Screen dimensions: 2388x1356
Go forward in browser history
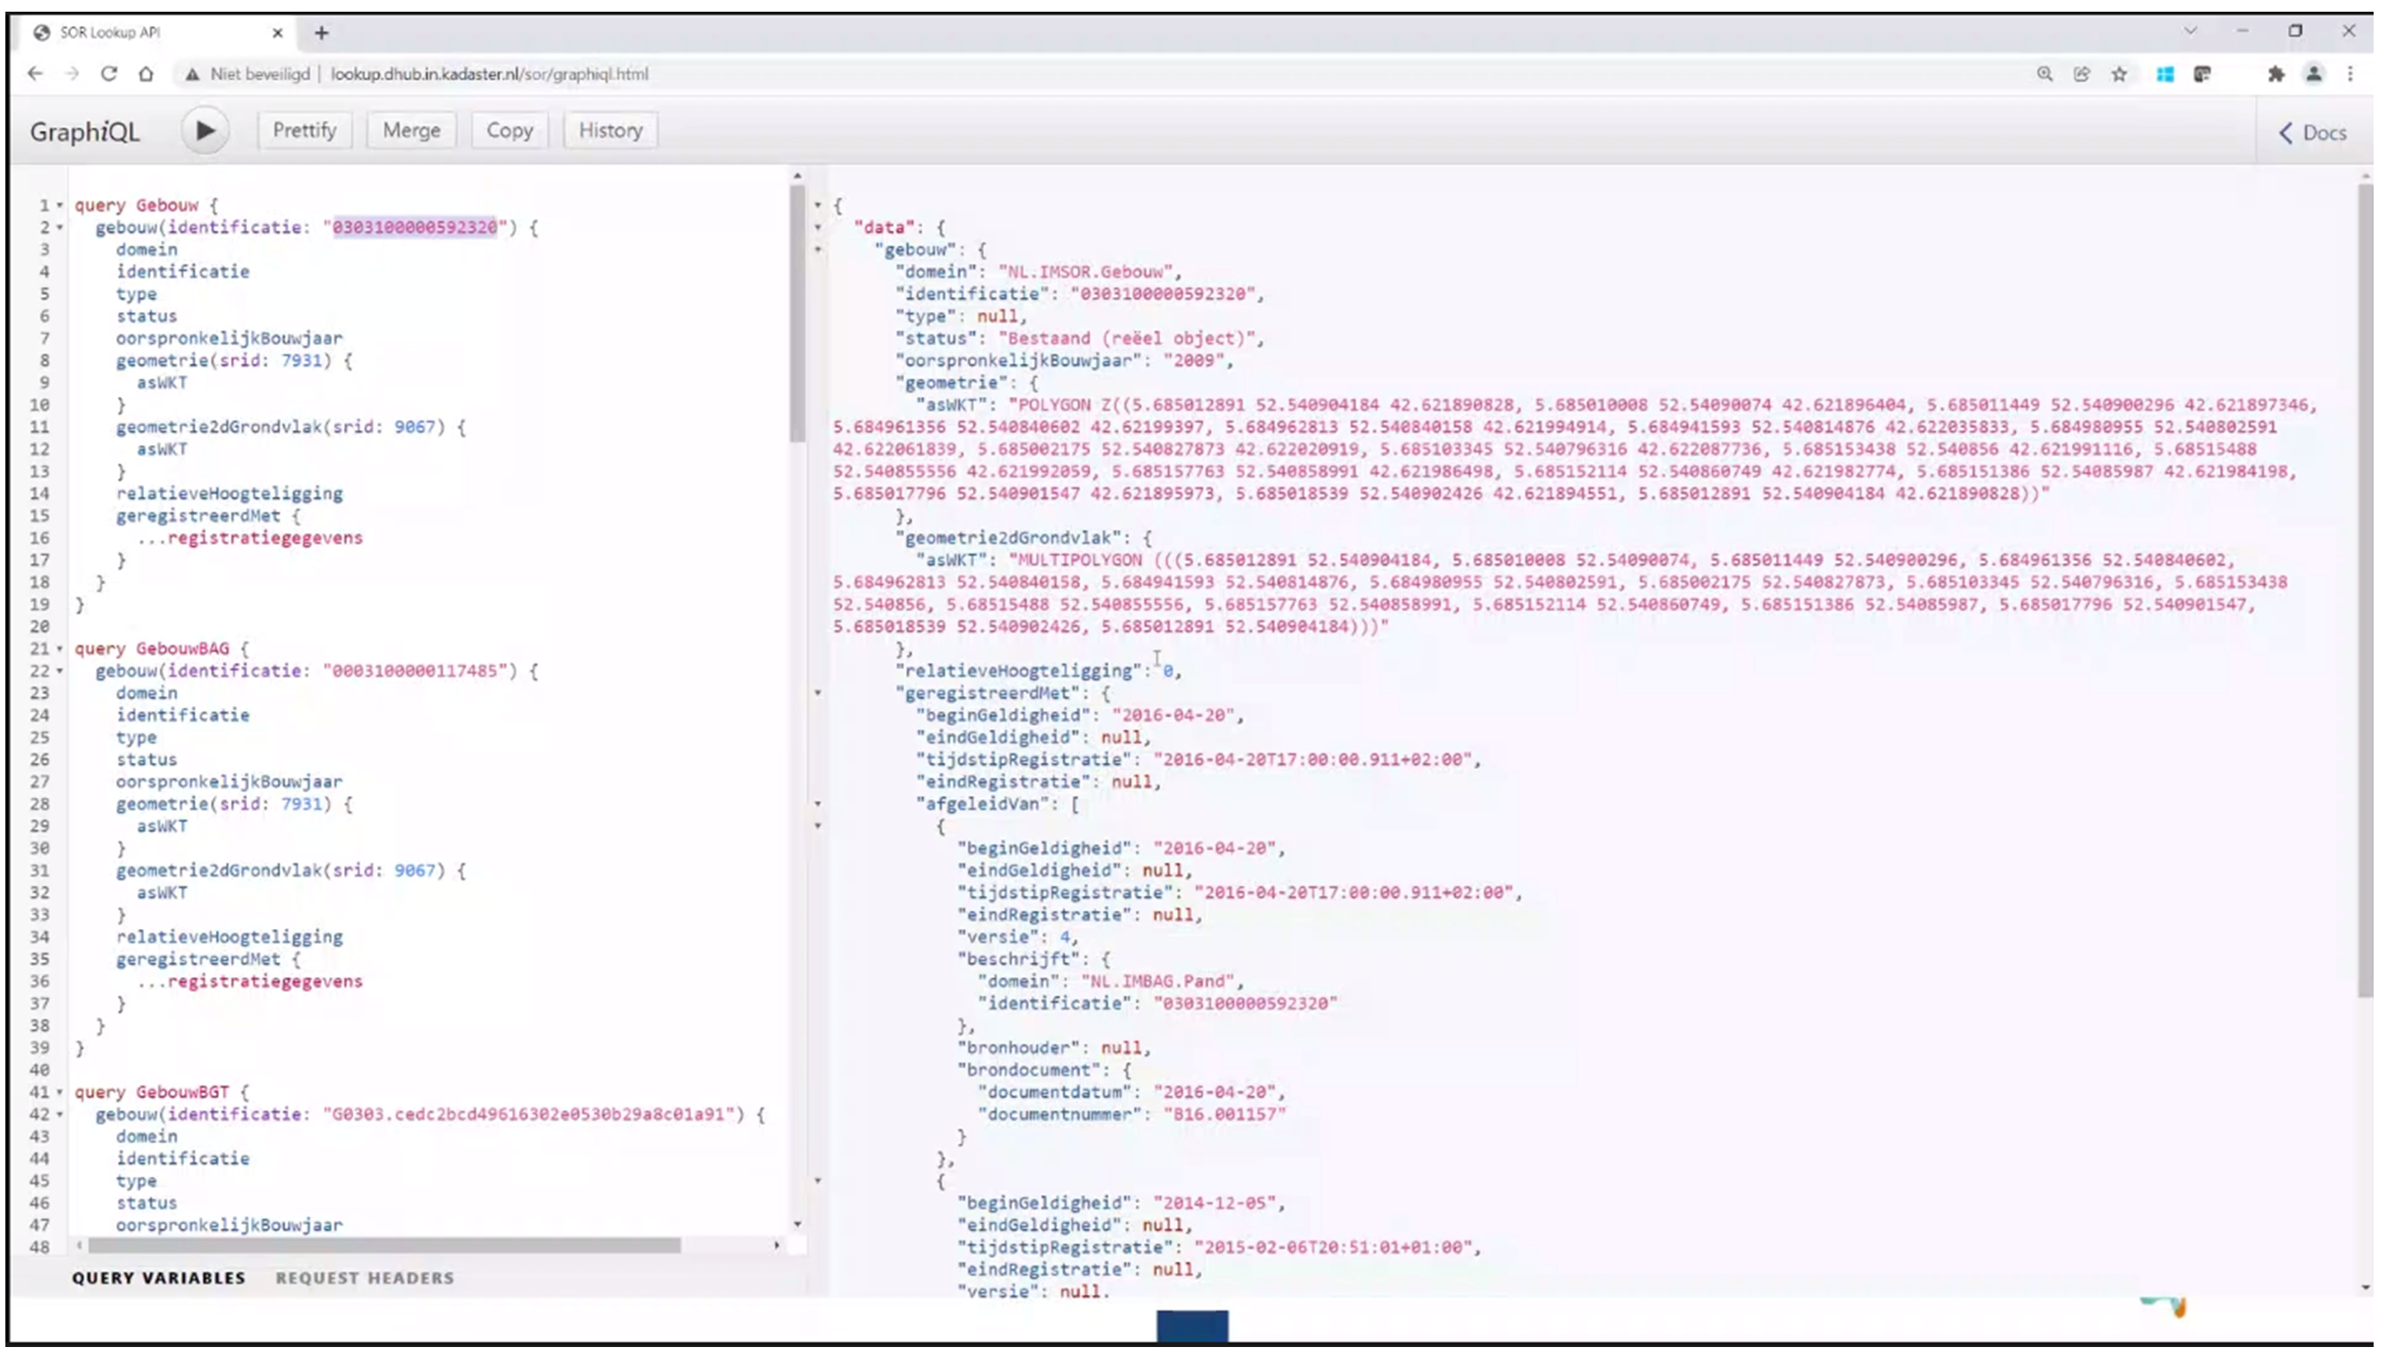tap(72, 74)
